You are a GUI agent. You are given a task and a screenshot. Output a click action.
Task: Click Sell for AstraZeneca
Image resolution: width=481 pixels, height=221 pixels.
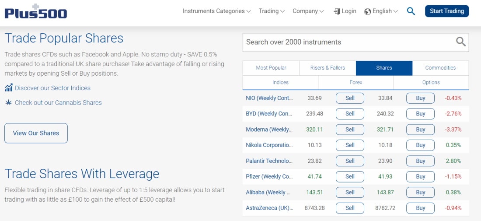tap(350, 208)
